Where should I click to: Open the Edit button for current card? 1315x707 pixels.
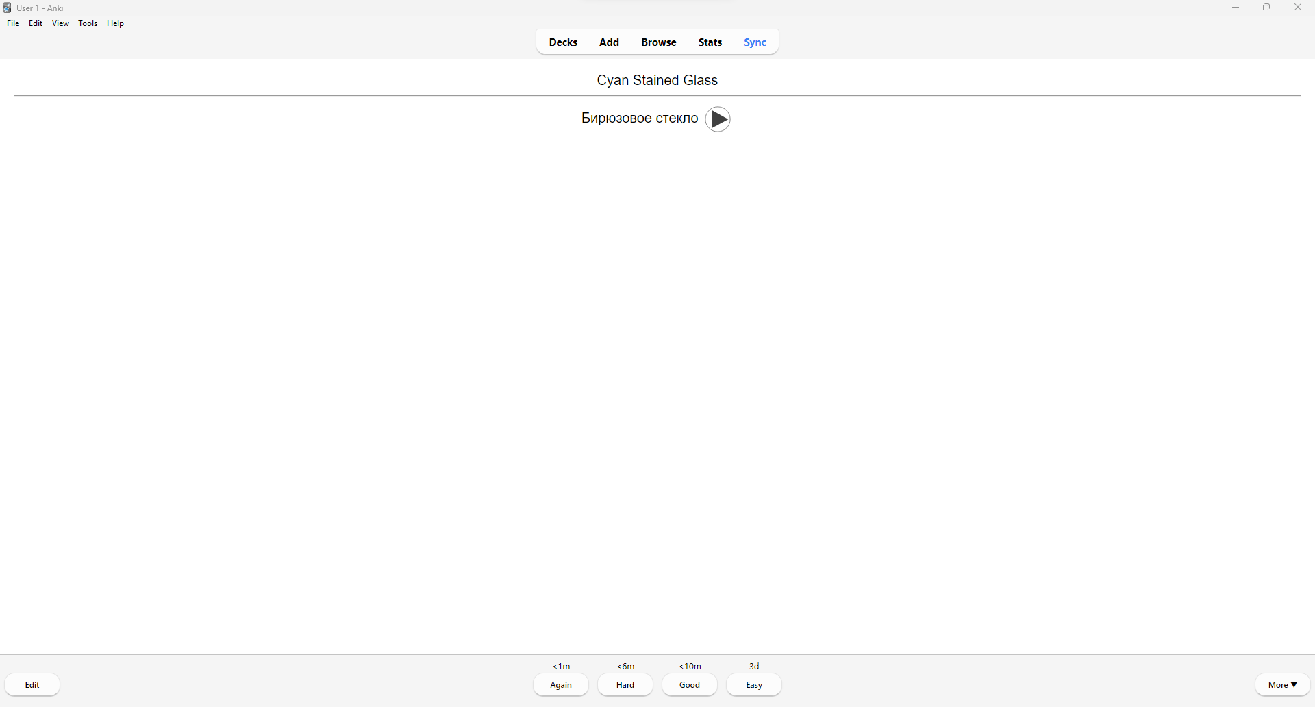32,685
